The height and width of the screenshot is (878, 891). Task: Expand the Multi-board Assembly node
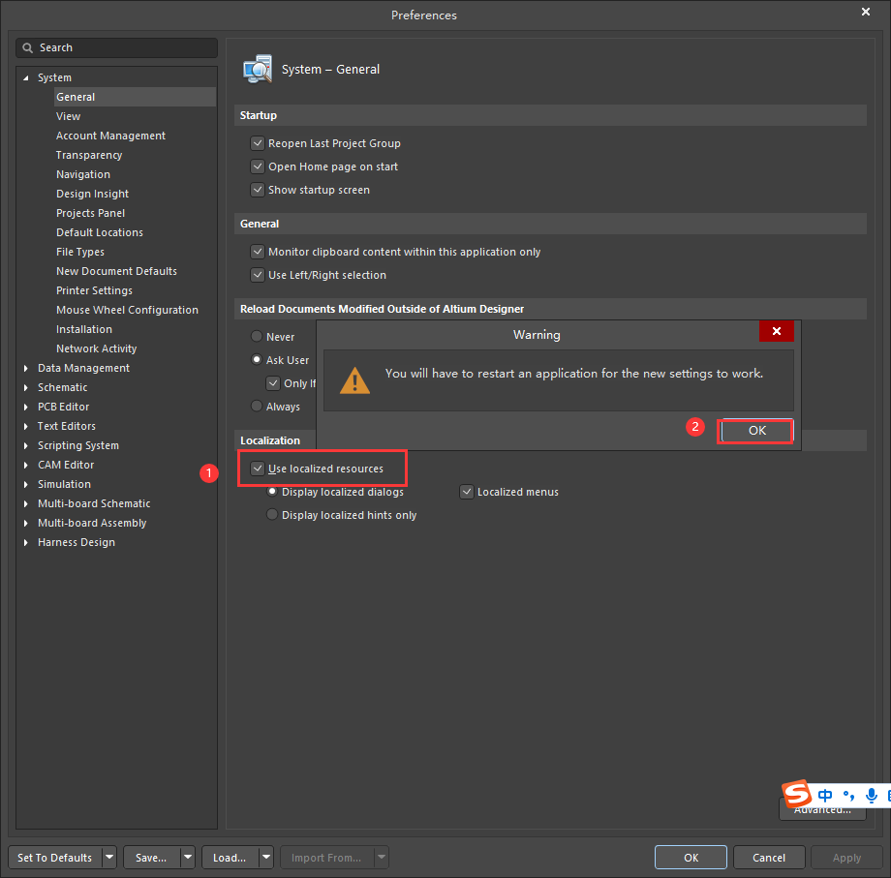coord(25,523)
